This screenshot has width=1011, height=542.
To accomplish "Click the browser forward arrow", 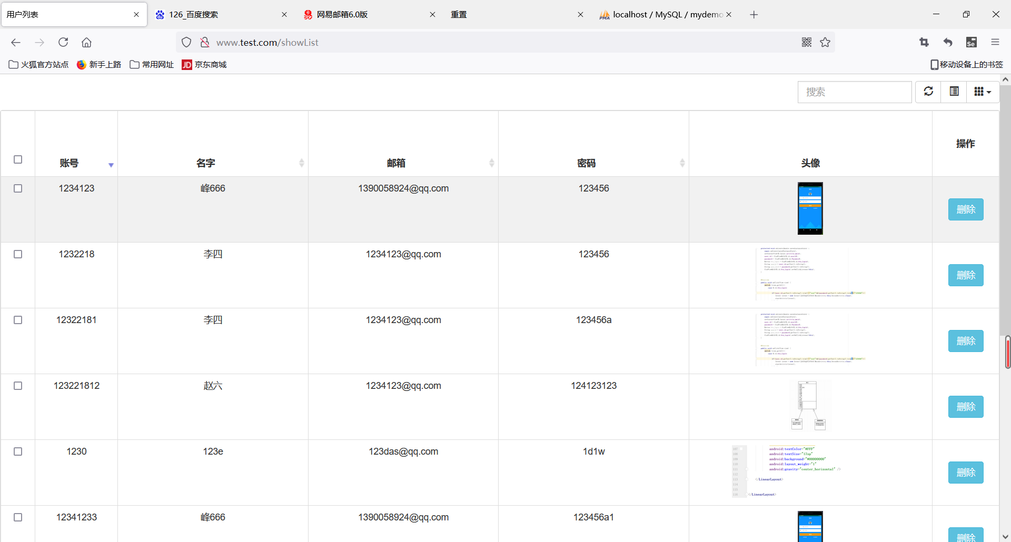I will click(39, 43).
